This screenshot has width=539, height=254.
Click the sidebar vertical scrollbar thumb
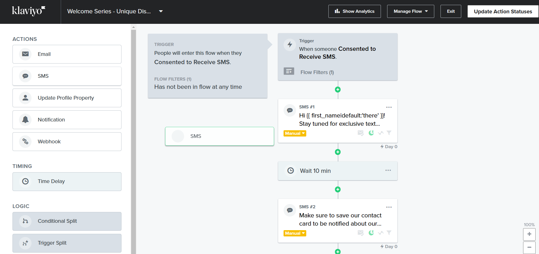click(133, 142)
